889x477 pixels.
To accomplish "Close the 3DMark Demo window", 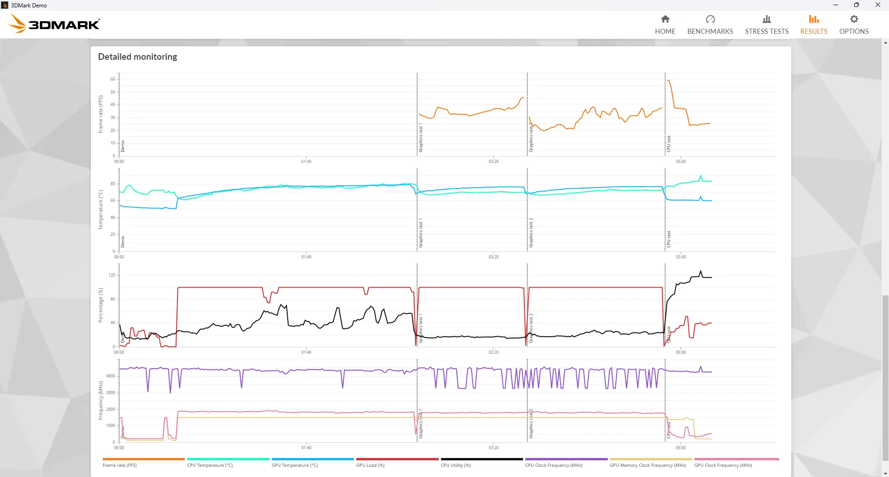I will (878, 5).
